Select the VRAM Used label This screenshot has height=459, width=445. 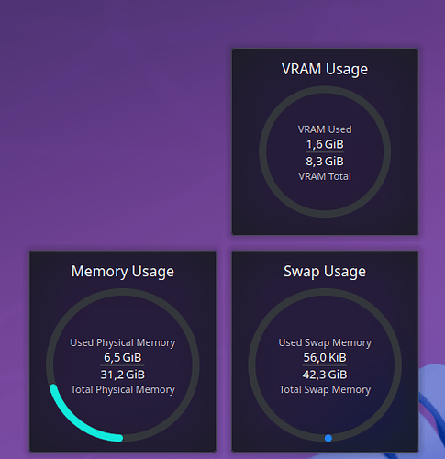[325, 129]
